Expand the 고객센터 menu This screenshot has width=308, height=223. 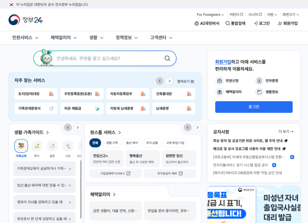click(161, 38)
